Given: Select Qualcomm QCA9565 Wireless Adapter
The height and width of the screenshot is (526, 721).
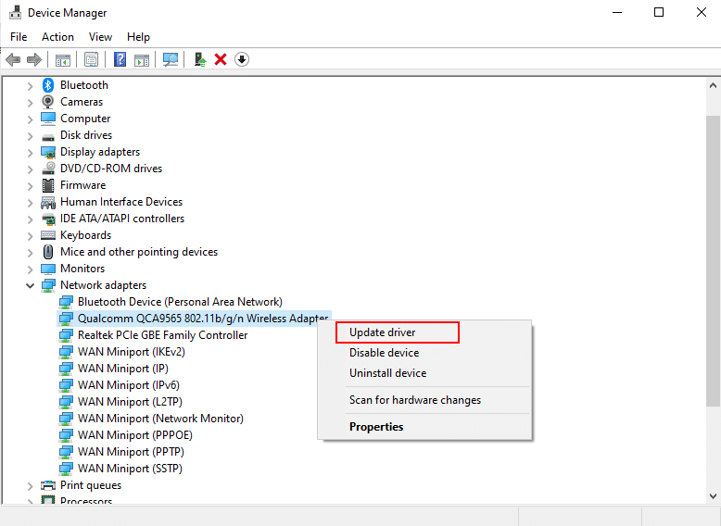Looking at the screenshot, I should [203, 319].
